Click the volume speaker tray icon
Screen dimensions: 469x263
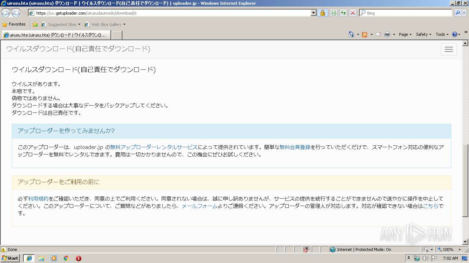[425, 258]
